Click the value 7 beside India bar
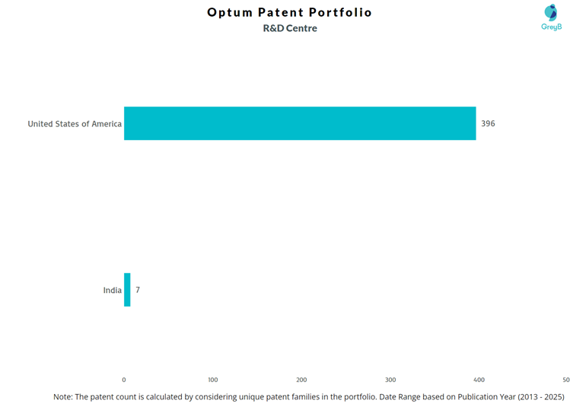 tap(138, 290)
